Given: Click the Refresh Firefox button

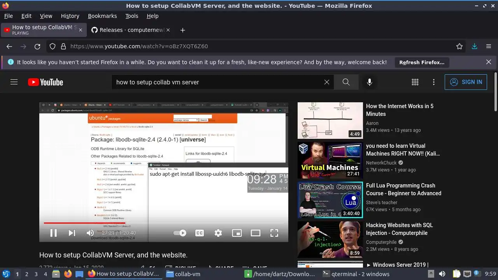Looking at the screenshot, I should 422,62.
